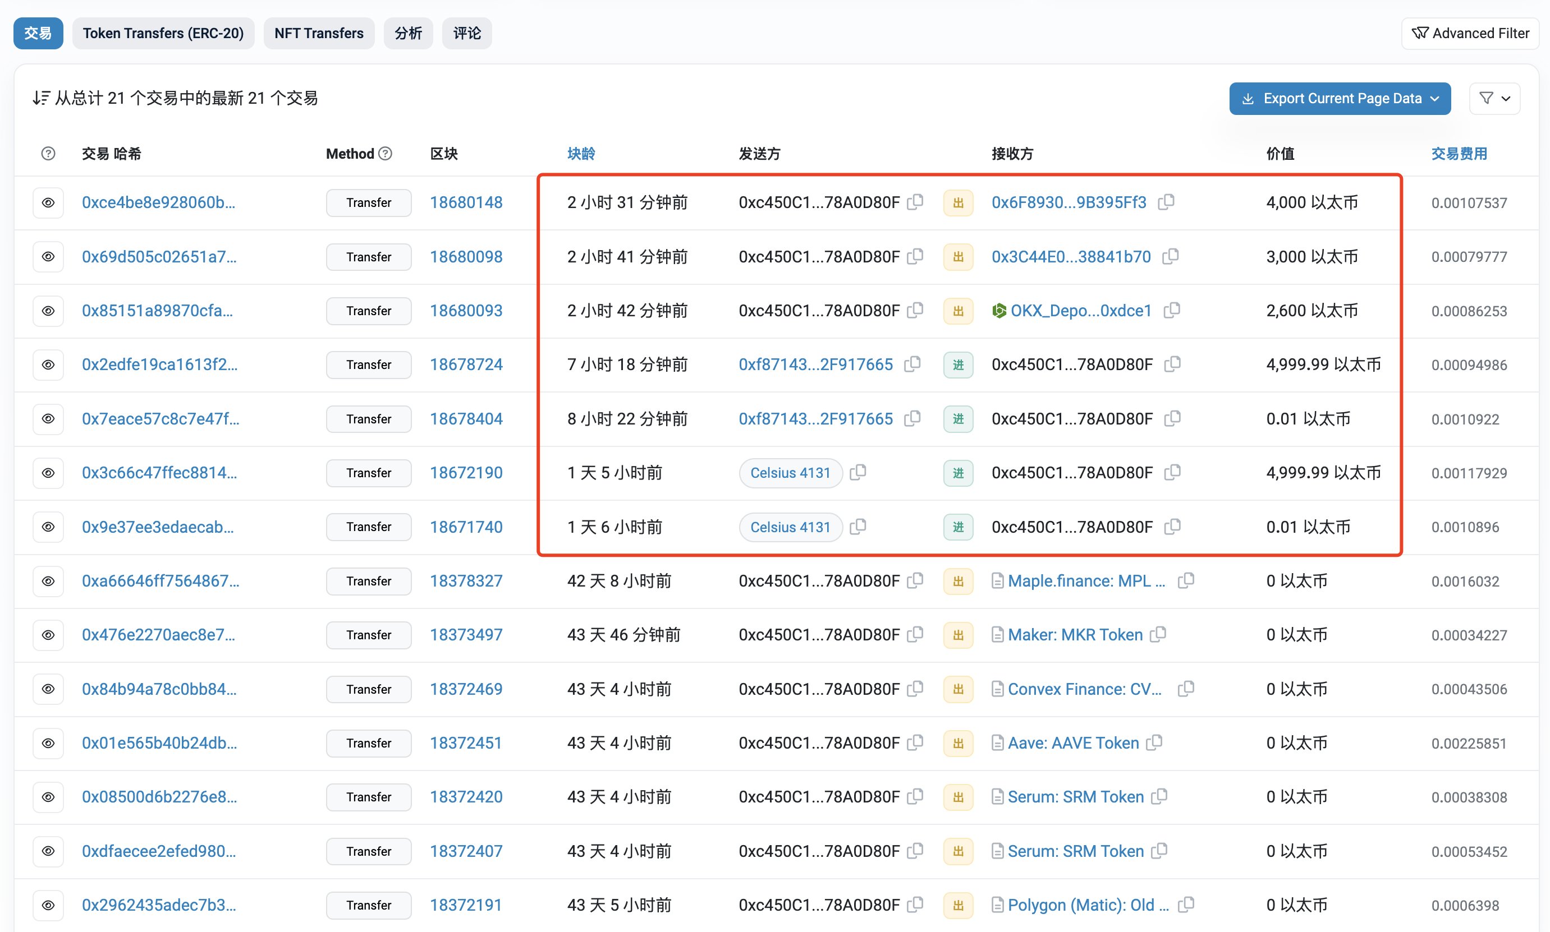
Task: Copy Convex Finance: CV address
Action: pos(1186,689)
